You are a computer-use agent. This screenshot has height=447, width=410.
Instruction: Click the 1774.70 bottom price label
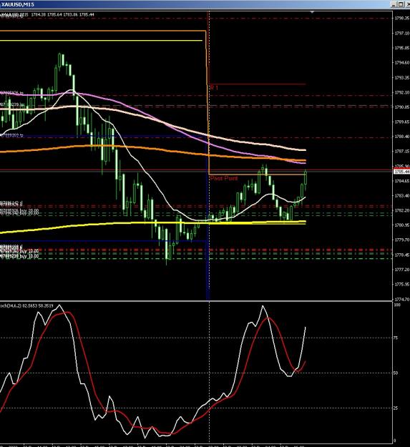click(401, 300)
